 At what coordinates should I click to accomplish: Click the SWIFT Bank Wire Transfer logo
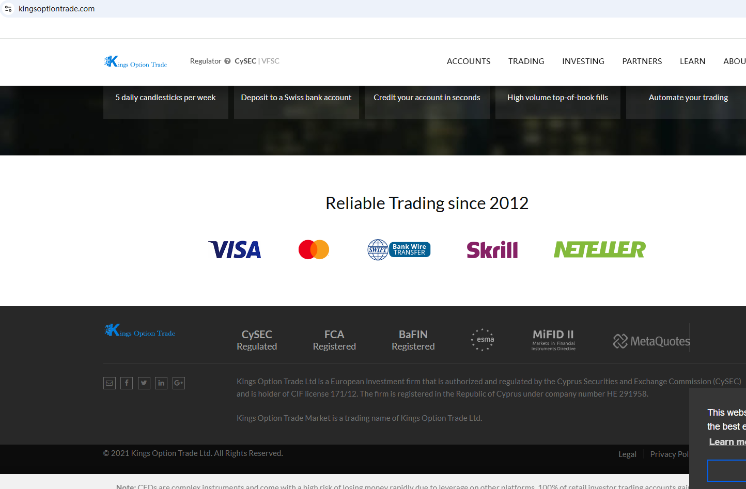click(x=399, y=250)
